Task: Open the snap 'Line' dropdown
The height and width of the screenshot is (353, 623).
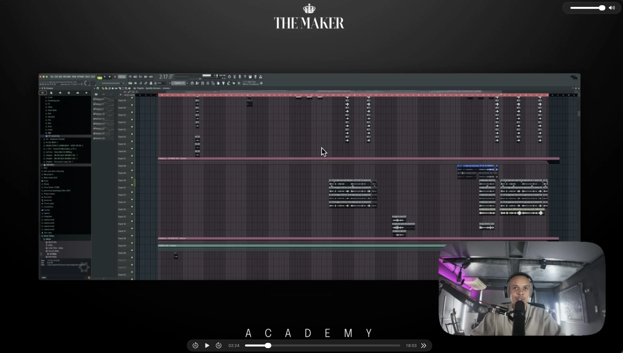Action: pos(161,83)
